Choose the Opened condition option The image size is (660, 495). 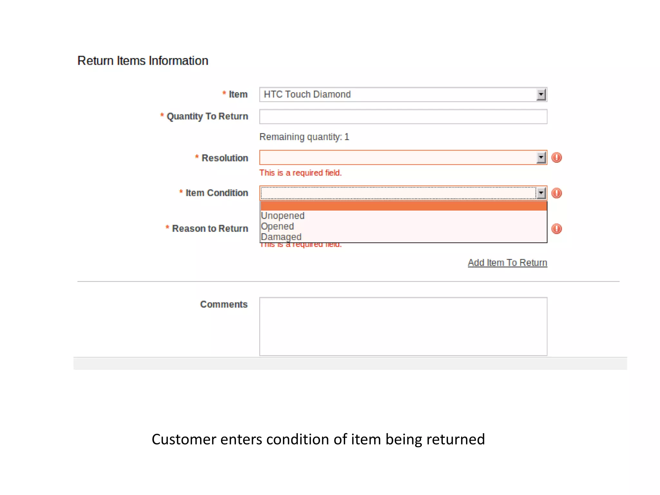[x=277, y=226]
